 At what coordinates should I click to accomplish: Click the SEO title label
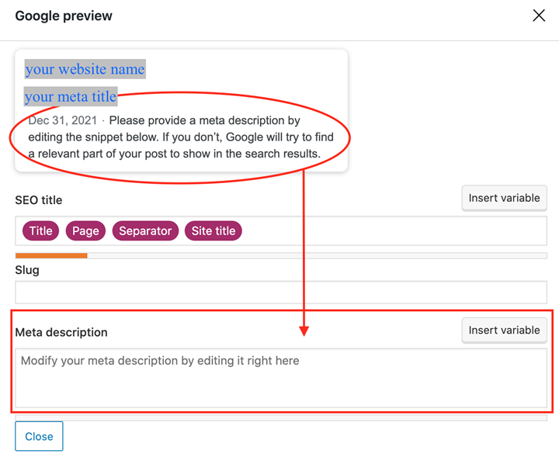[39, 200]
